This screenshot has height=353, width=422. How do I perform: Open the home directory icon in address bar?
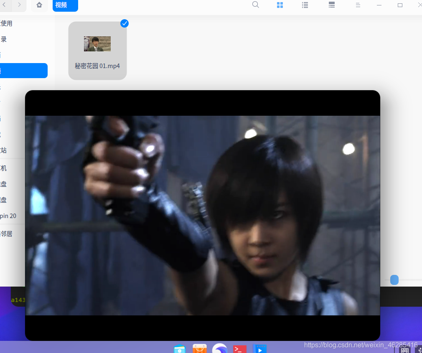39,5
